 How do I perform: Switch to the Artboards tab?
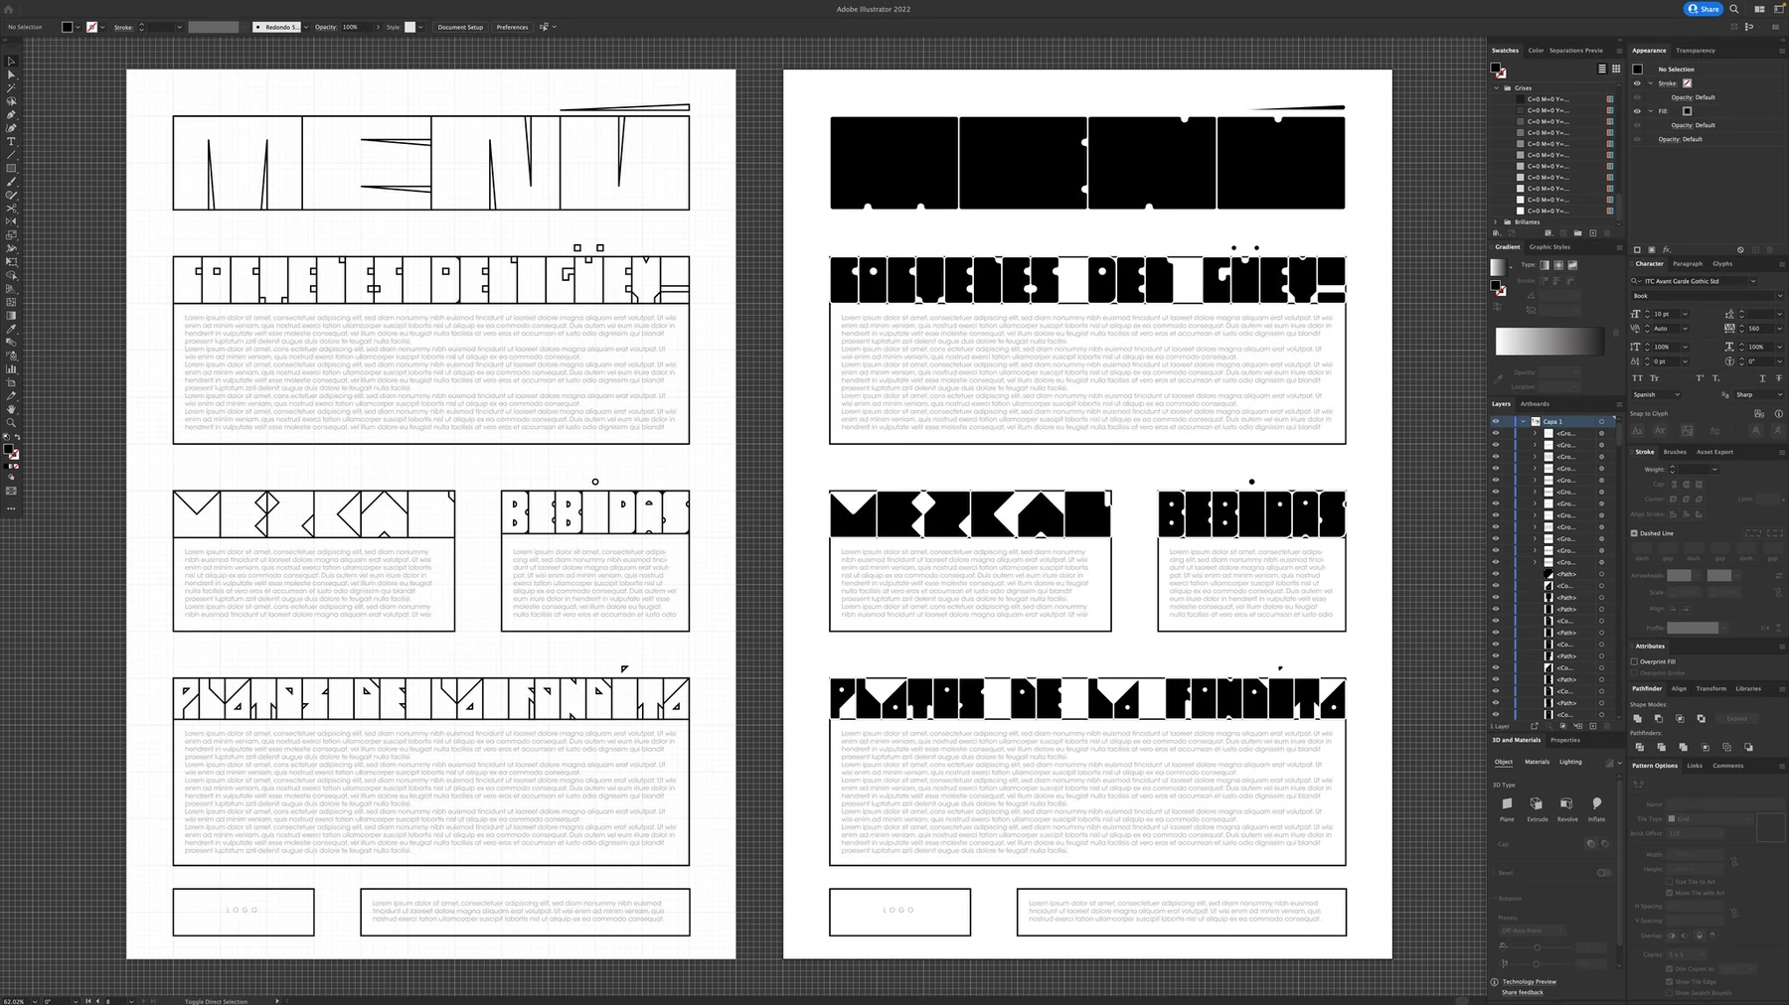[x=1534, y=404]
